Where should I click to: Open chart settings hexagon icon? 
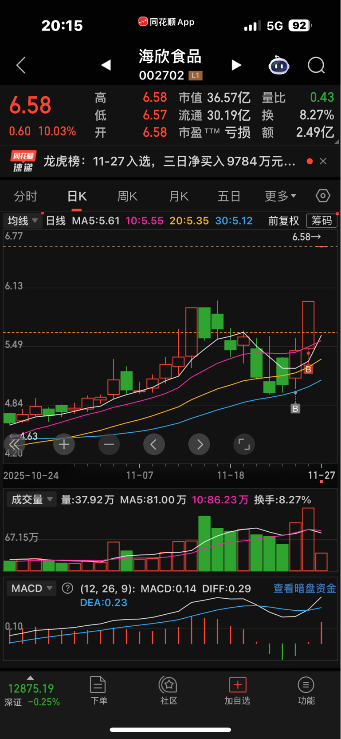point(323,196)
